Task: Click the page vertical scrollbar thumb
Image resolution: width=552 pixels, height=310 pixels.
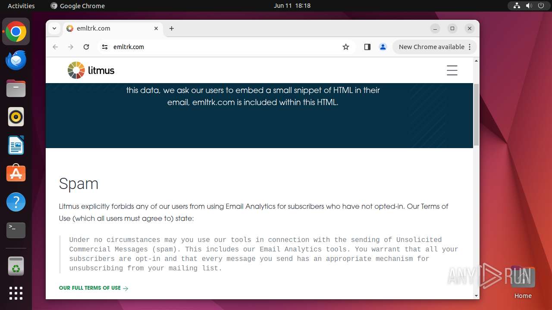Action: tap(476, 115)
